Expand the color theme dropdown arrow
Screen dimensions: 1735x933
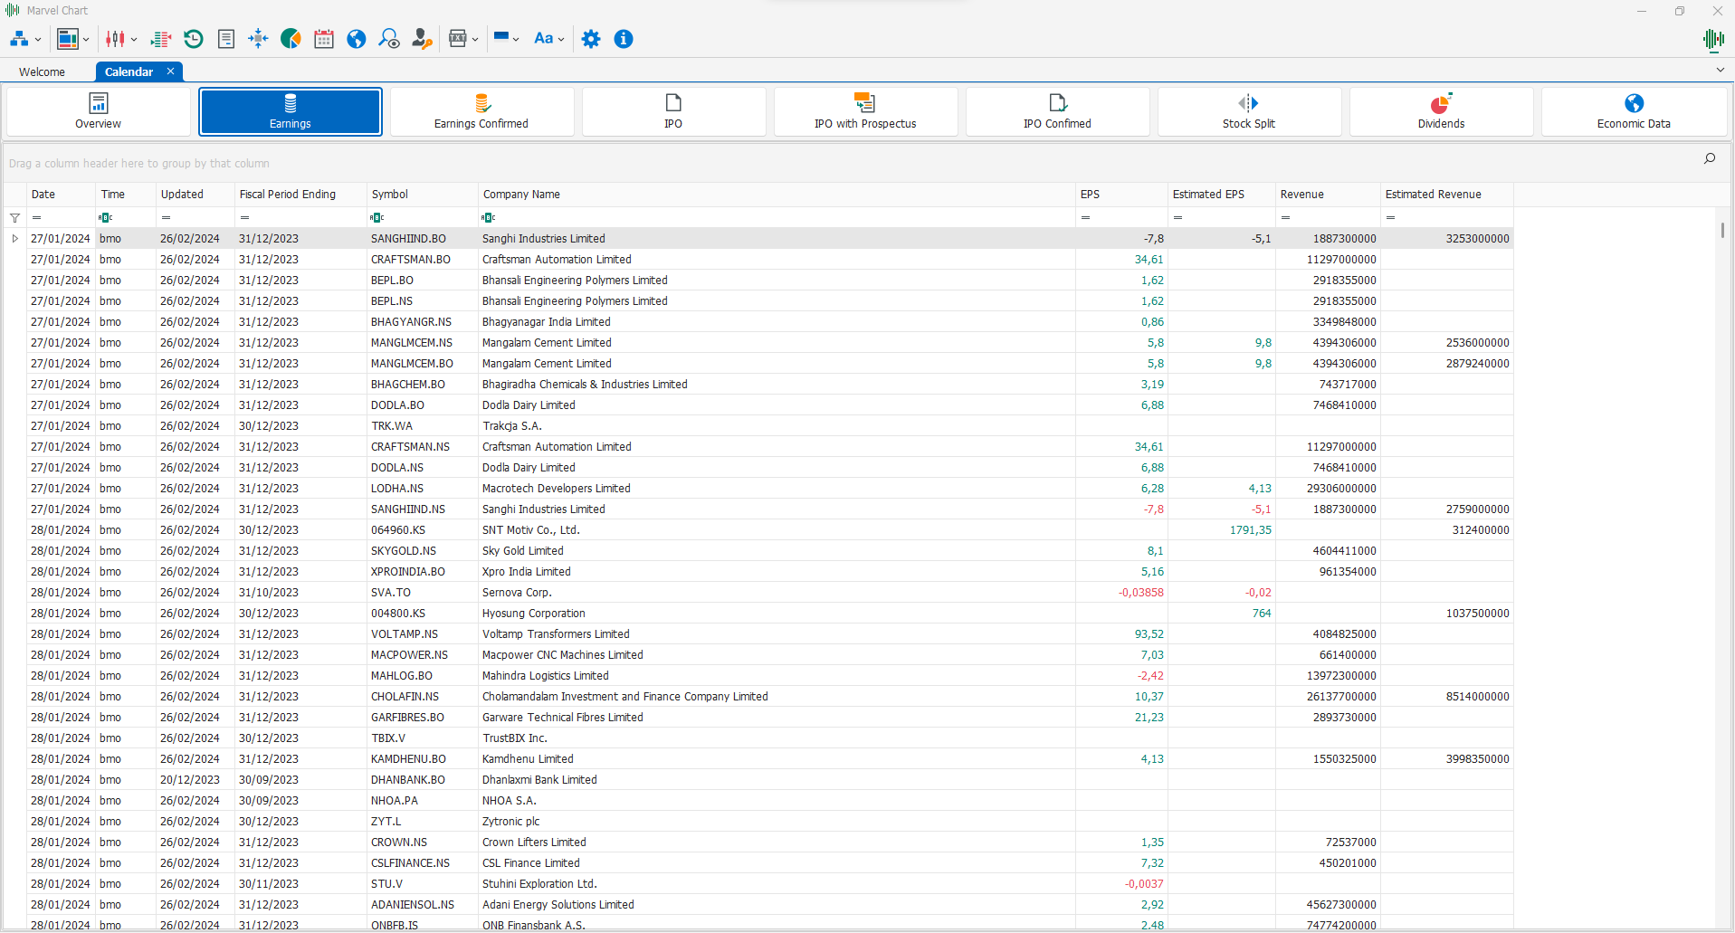coord(516,40)
